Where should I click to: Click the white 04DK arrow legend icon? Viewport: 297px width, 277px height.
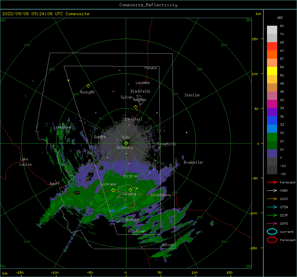pos(272,191)
